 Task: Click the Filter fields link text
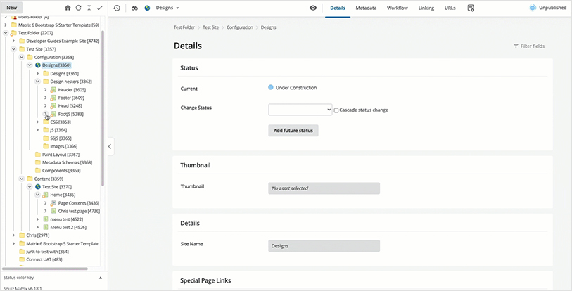coord(533,46)
